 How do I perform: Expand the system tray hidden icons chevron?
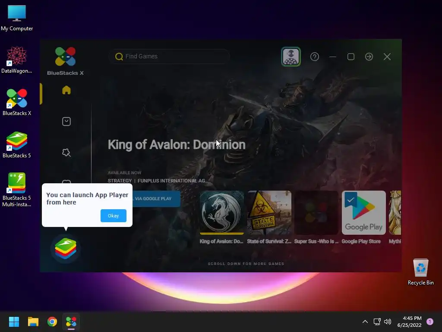point(365,322)
